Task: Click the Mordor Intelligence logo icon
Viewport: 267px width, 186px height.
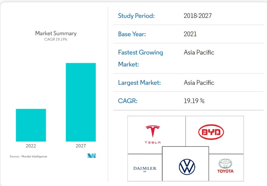Action: 92,156
